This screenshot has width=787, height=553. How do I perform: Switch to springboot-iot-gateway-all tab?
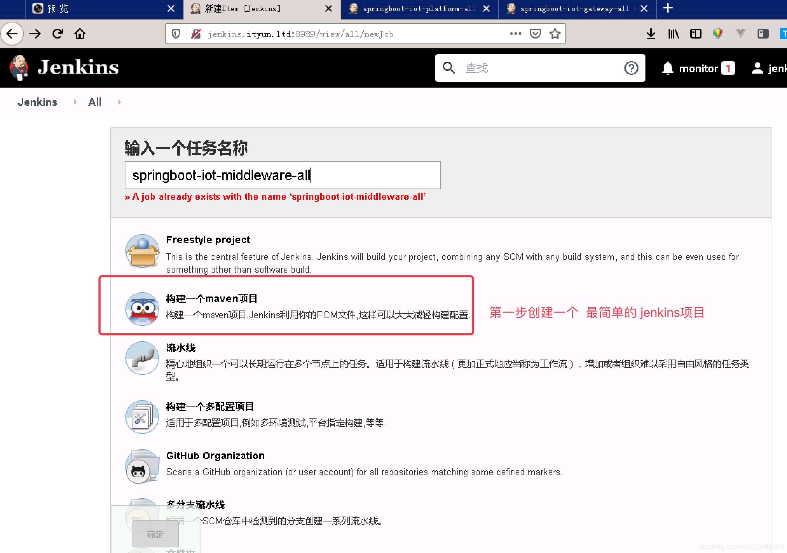pos(577,9)
